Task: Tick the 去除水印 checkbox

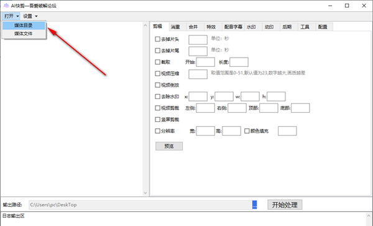Action: [x=157, y=97]
